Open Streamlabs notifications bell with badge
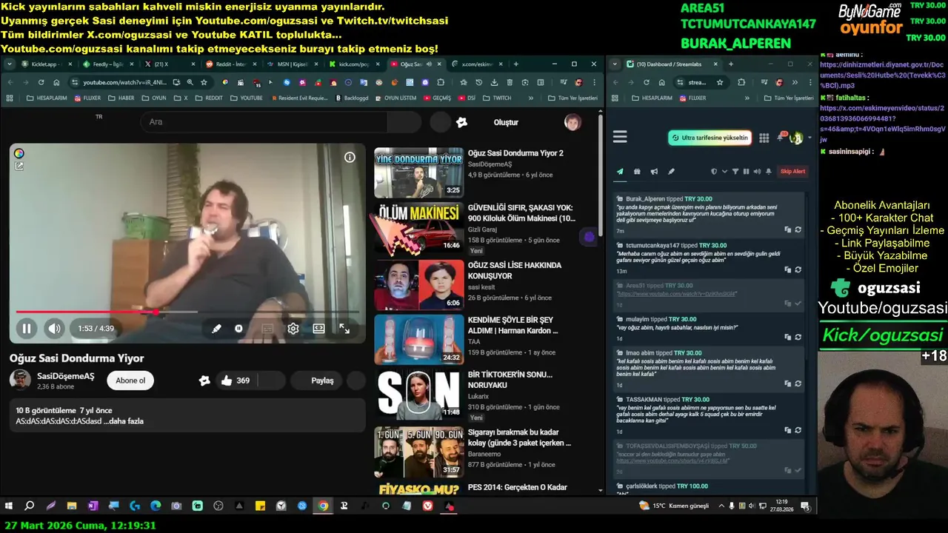948x533 pixels. [x=781, y=138]
